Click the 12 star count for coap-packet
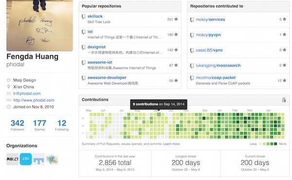This screenshot has width=292, height=180. click(282, 81)
